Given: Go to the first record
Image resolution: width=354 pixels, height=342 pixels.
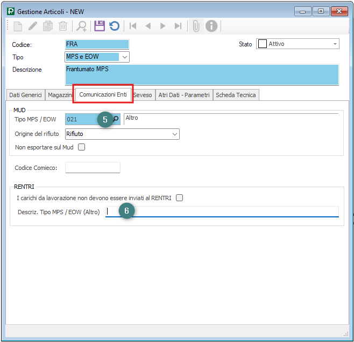Looking at the screenshot, I should (x=132, y=26).
